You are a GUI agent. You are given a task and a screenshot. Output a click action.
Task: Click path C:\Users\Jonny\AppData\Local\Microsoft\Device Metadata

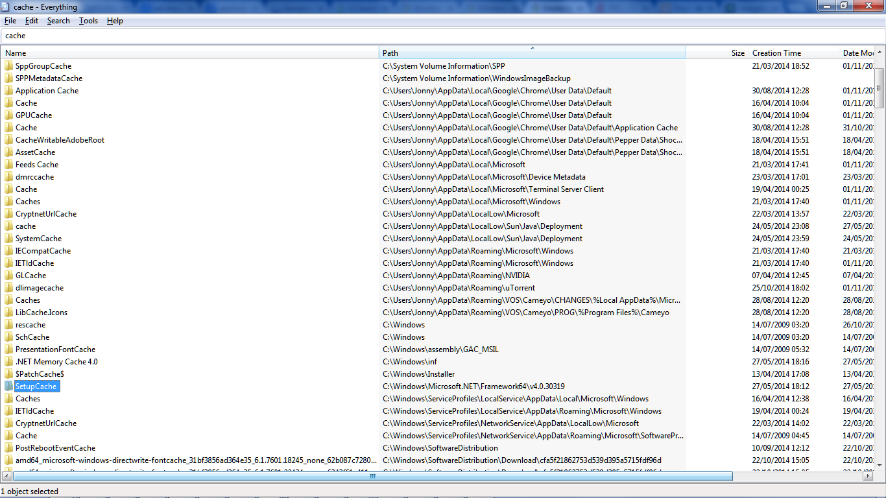click(484, 177)
